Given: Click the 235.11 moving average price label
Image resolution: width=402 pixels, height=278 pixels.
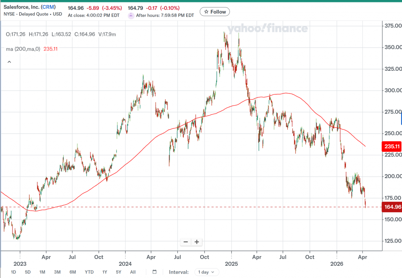Looking at the screenshot, I should point(391,147).
